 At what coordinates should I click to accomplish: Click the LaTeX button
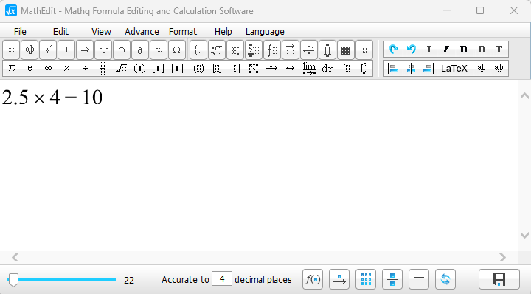454,69
